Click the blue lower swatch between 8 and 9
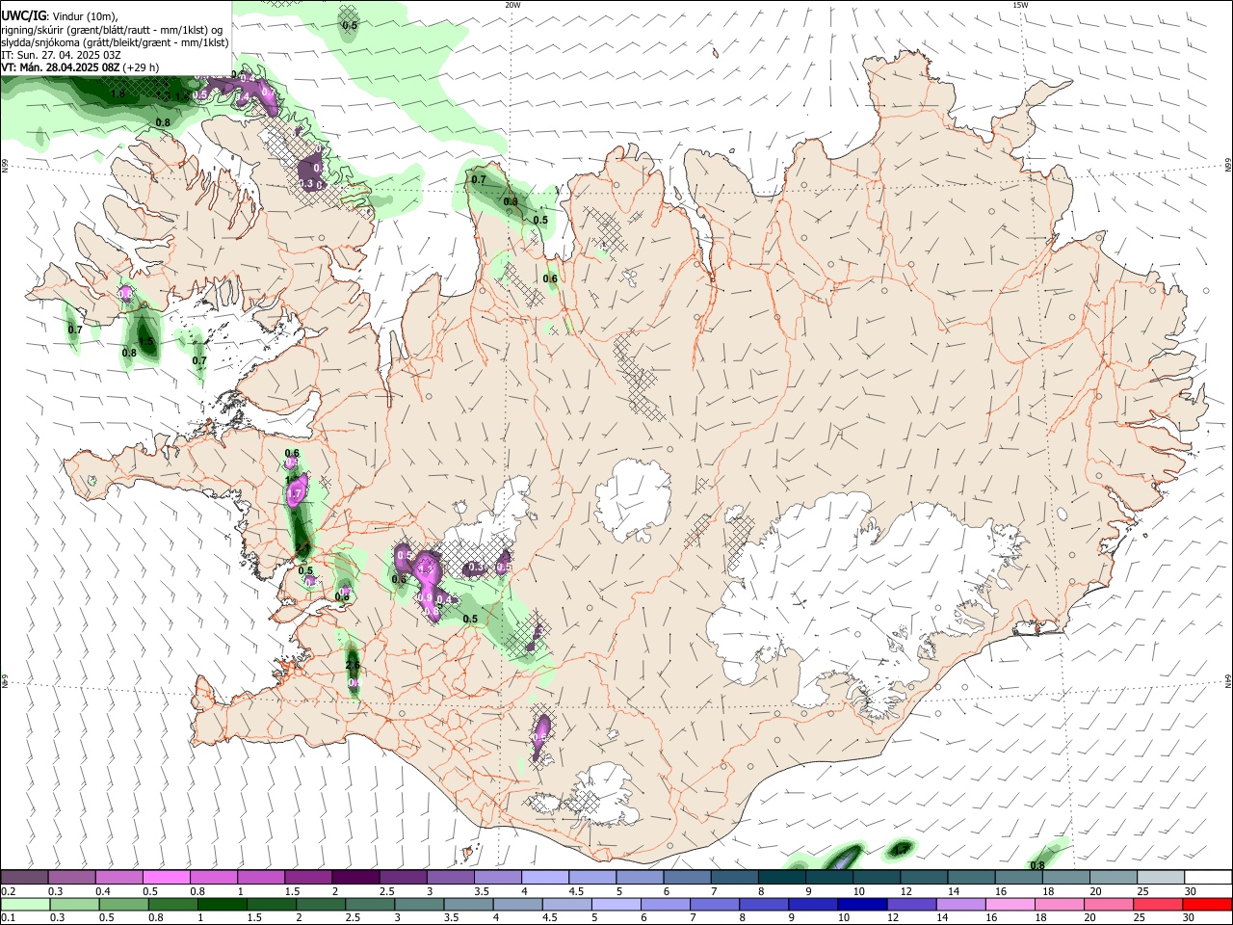The width and height of the screenshot is (1233, 925). [x=763, y=904]
